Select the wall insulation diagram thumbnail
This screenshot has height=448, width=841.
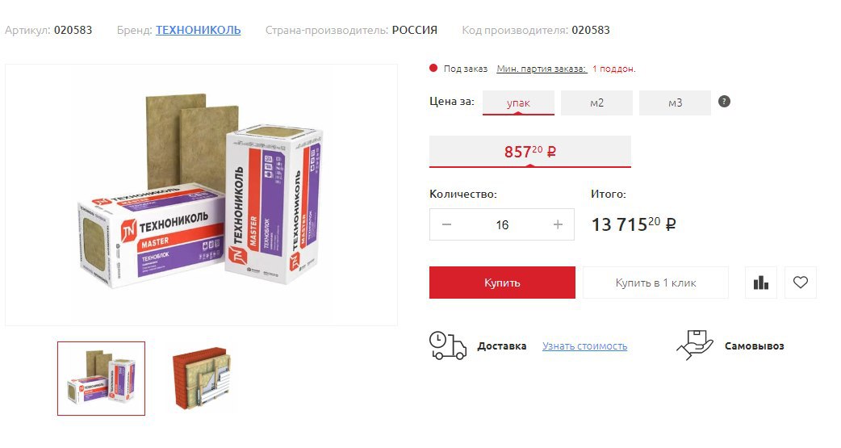click(202, 379)
